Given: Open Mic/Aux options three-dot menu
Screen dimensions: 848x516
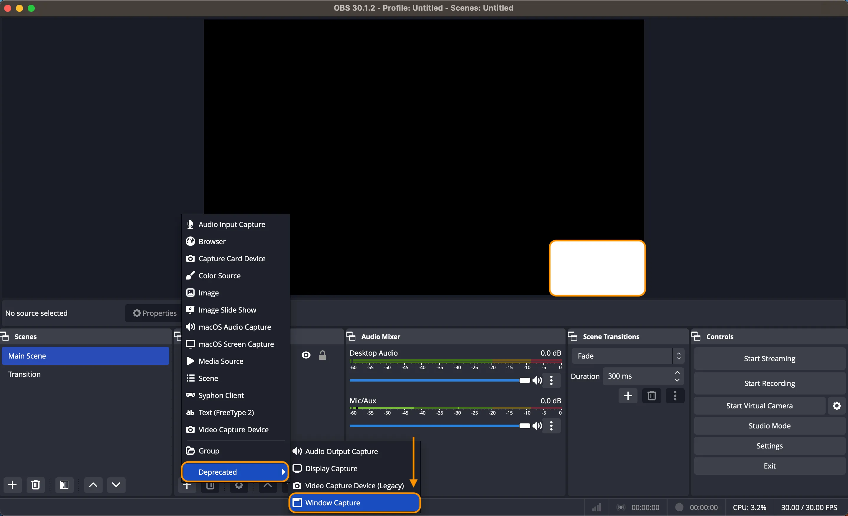Looking at the screenshot, I should point(551,426).
